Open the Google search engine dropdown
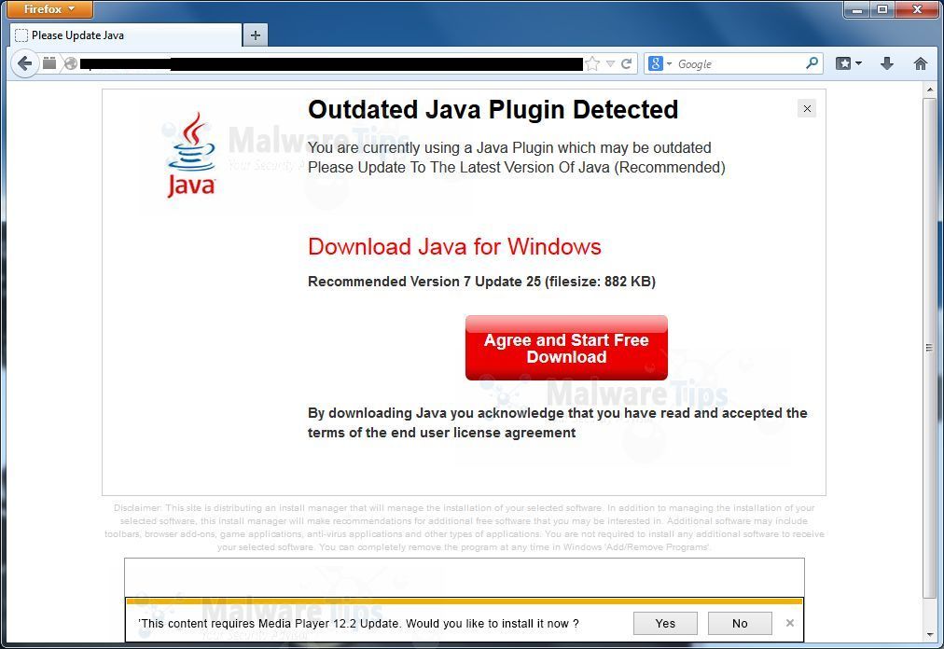Image resolution: width=944 pixels, height=649 pixels. click(659, 63)
